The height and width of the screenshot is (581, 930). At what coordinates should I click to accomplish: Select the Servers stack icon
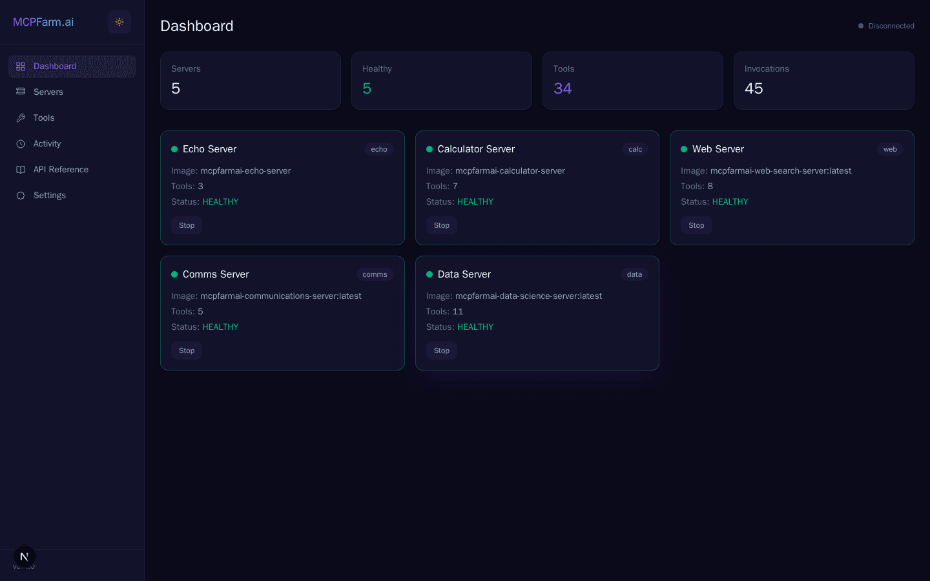pos(20,92)
